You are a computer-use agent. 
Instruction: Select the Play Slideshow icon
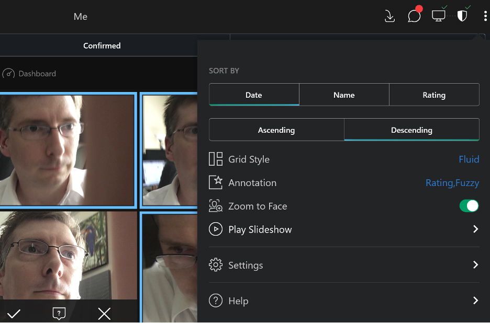215,229
